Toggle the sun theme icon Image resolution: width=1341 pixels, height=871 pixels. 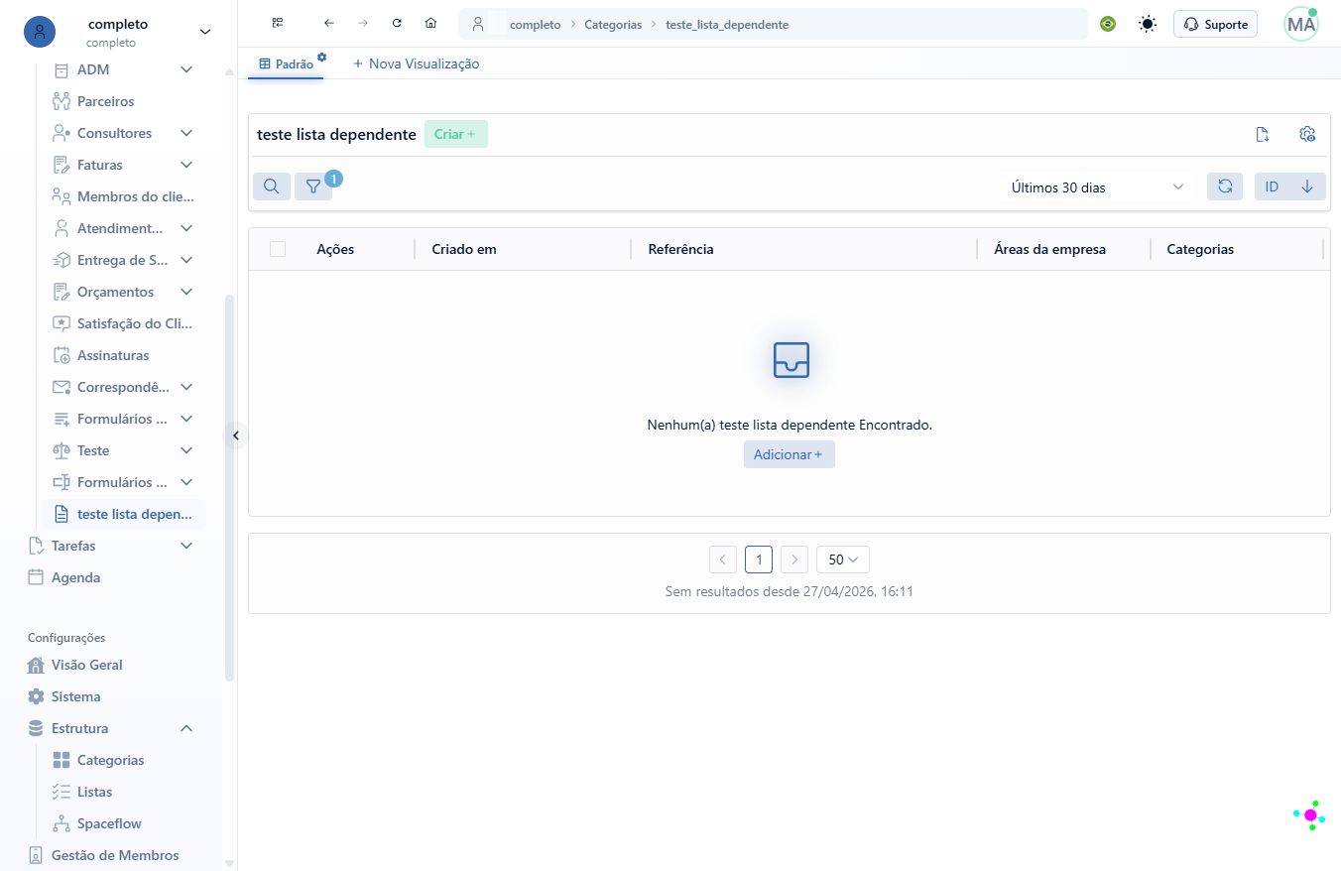pyautogui.click(x=1148, y=24)
